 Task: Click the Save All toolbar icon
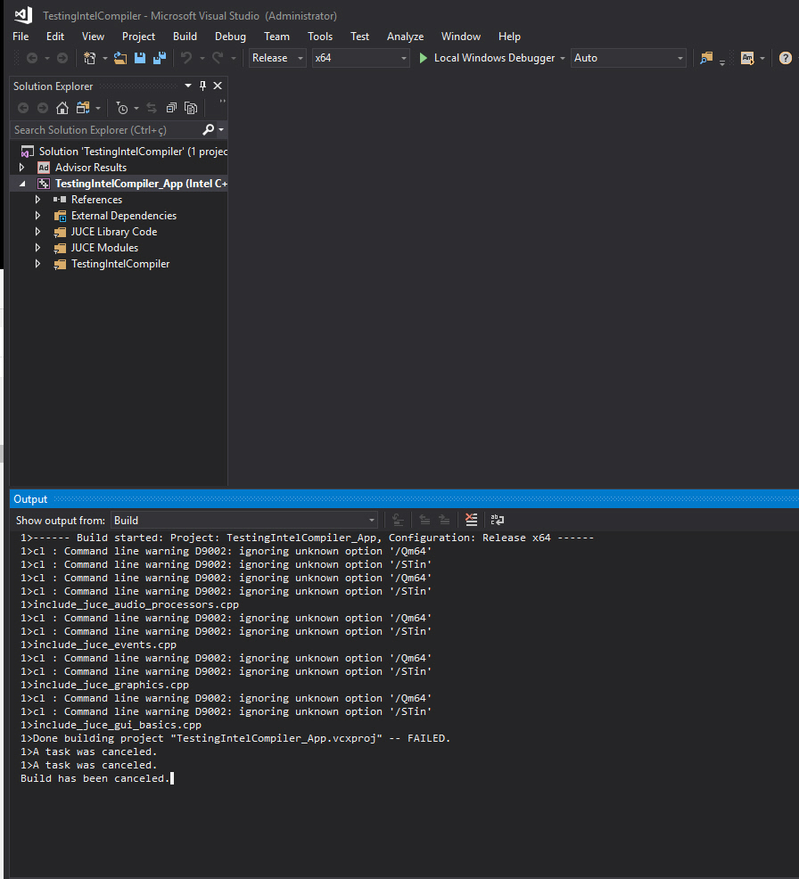click(160, 58)
